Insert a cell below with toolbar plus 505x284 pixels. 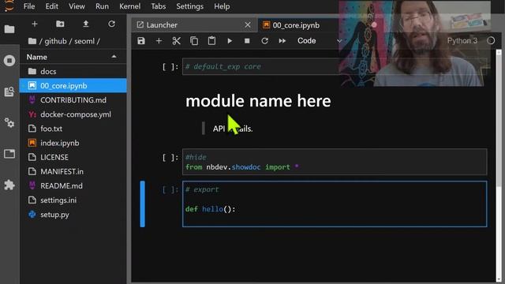(159, 41)
